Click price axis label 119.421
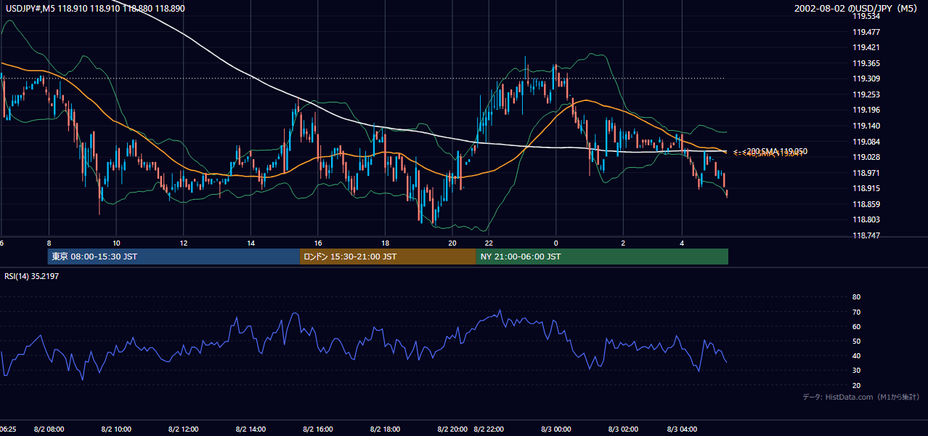The height and width of the screenshot is (436, 928). (867, 47)
